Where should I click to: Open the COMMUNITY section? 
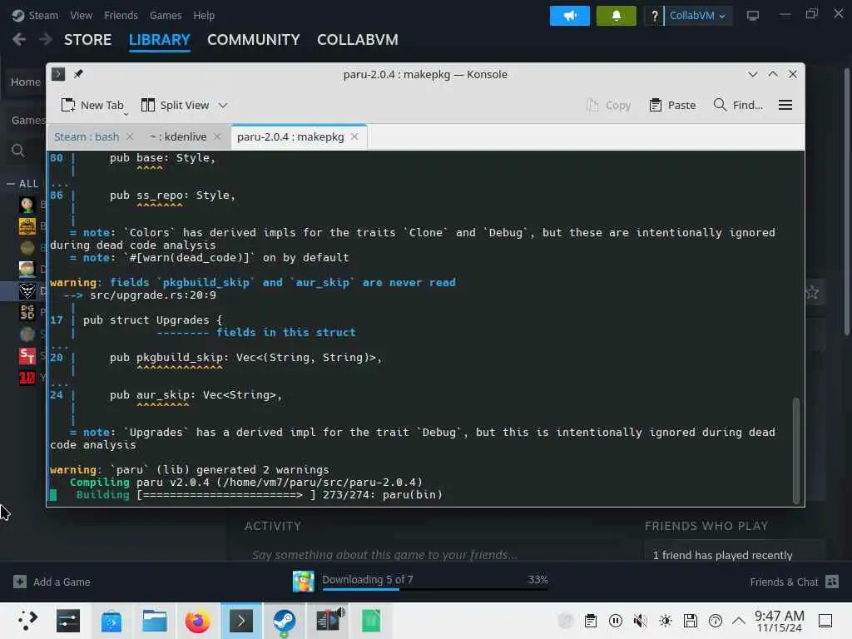253,40
